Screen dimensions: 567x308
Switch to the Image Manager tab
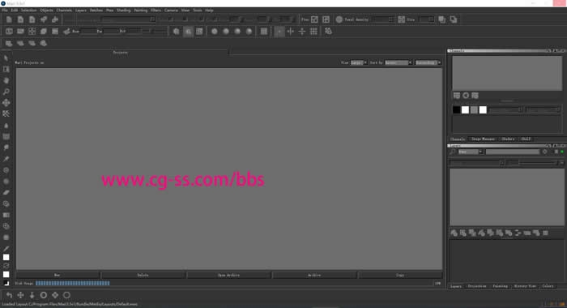point(483,139)
